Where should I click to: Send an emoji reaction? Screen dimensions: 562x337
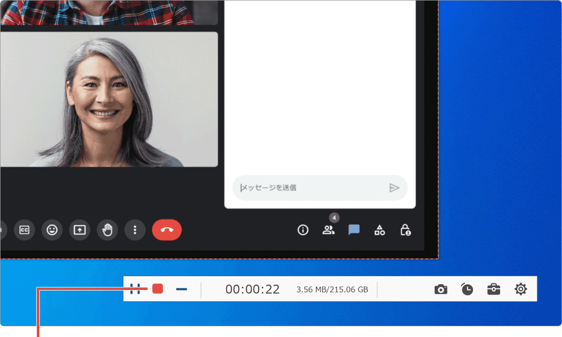click(x=52, y=230)
